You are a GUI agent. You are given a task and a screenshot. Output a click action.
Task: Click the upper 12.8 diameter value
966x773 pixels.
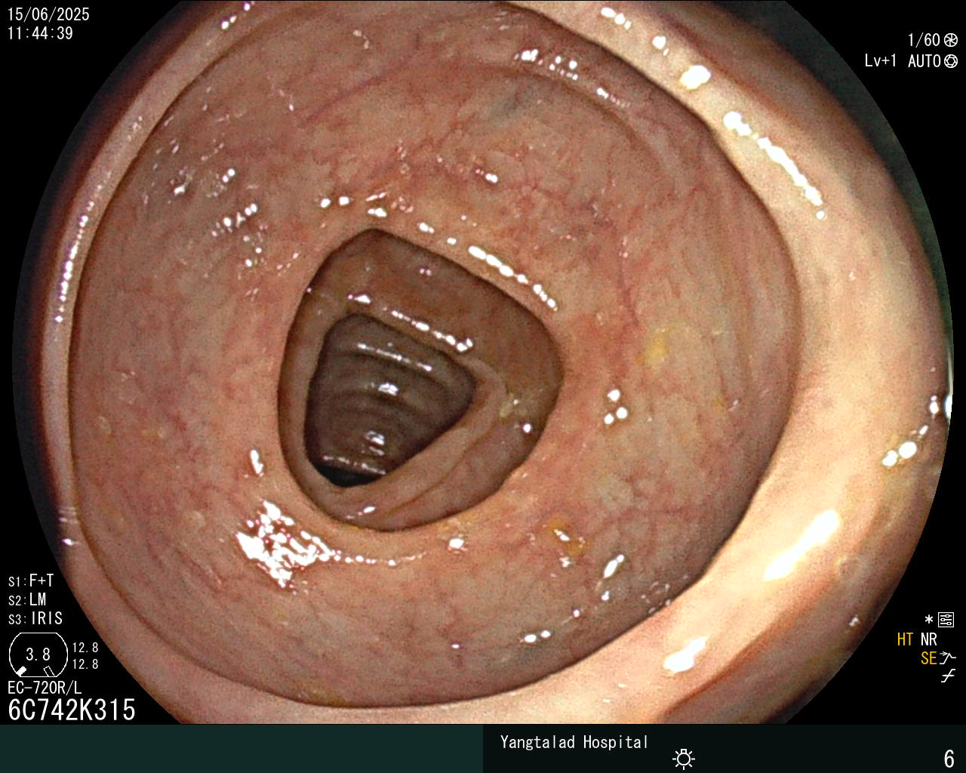point(85,648)
